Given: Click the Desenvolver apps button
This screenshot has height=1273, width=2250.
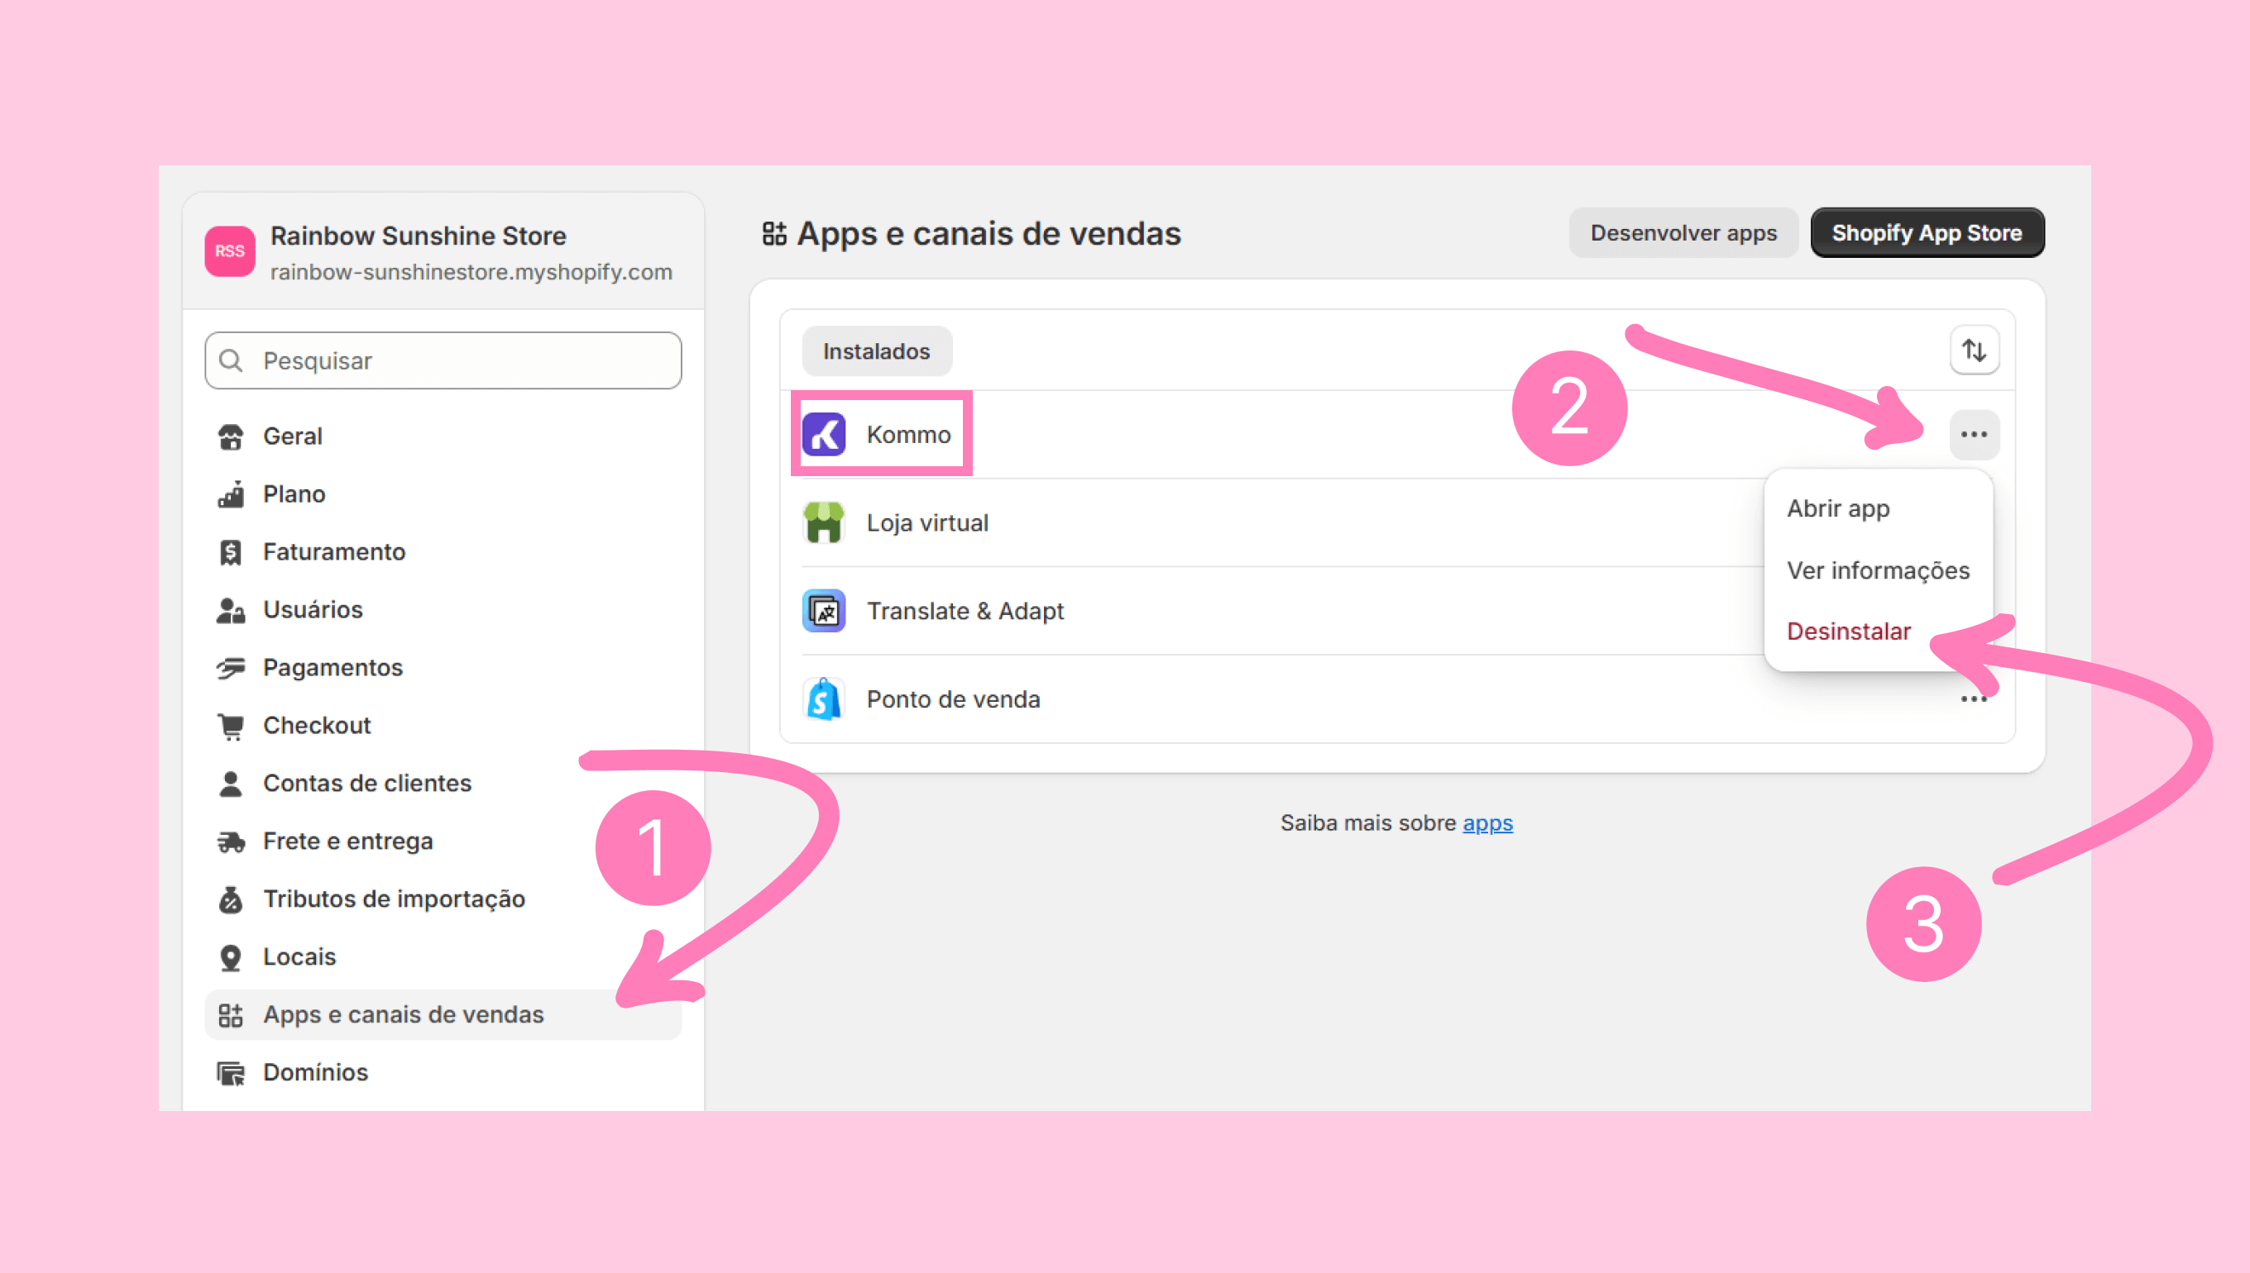Looking at the screenshot, I should pyautogui.click(x=1683, y=233).
